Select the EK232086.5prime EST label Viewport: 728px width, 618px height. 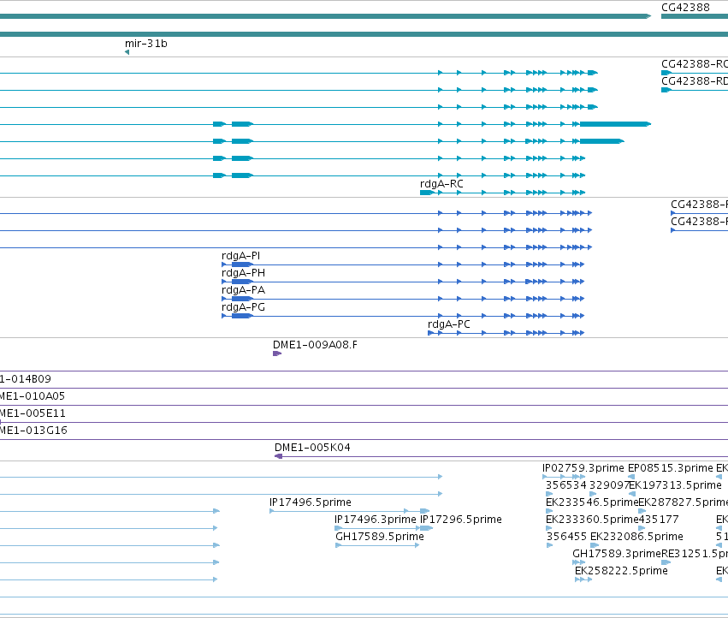click(x=636, y=537)
